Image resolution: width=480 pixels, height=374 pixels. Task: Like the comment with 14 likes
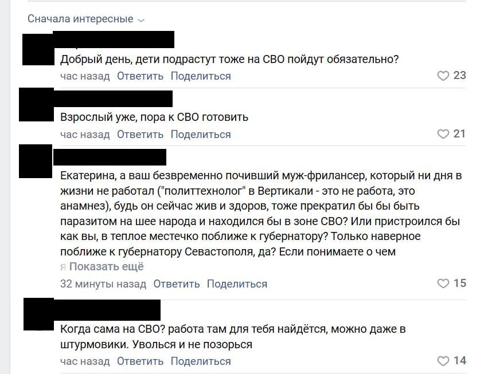443,361
